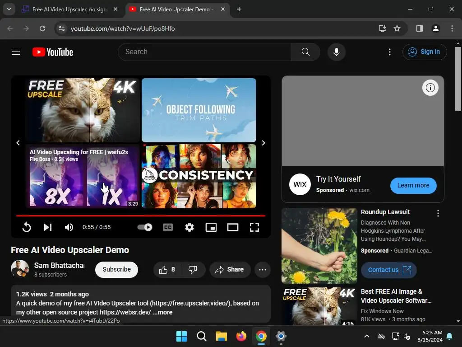
Task: Open the YouTube hamburger guide menu
Action: pos(16,52)
